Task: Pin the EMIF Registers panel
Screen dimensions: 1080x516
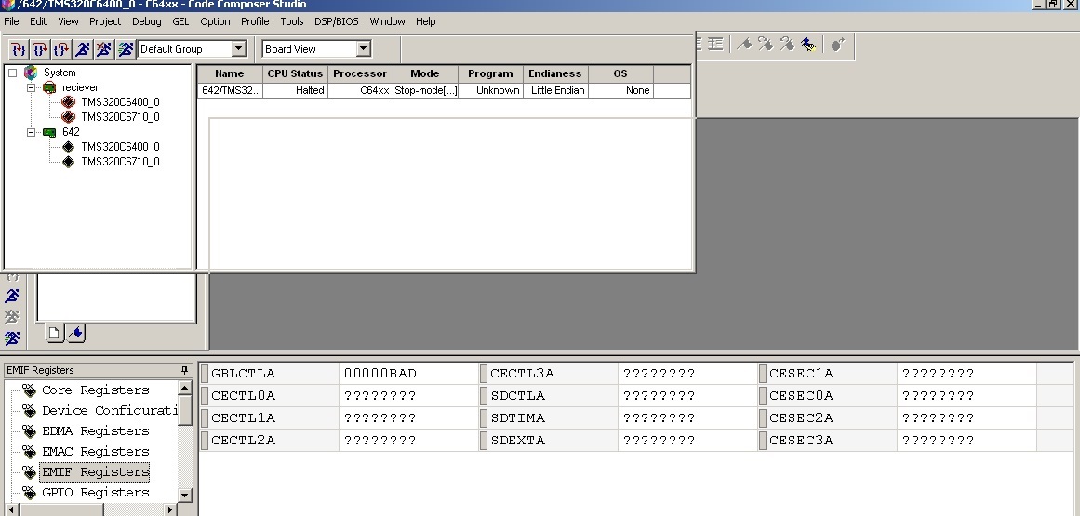Action: point(184,370)
